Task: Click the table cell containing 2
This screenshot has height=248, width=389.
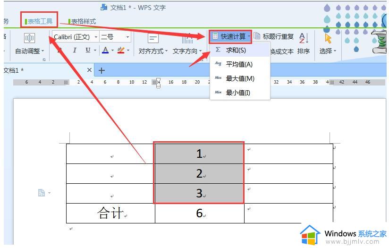Action: tap(200, 173)
